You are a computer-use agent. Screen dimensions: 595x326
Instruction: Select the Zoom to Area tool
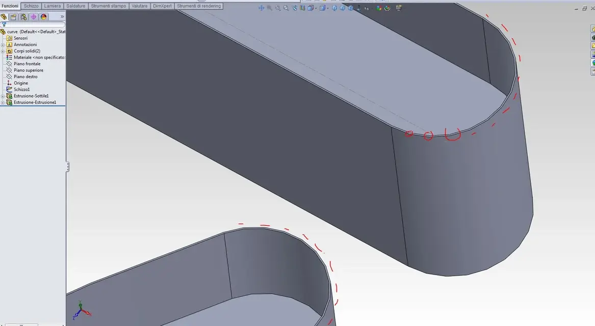(286, 8)
